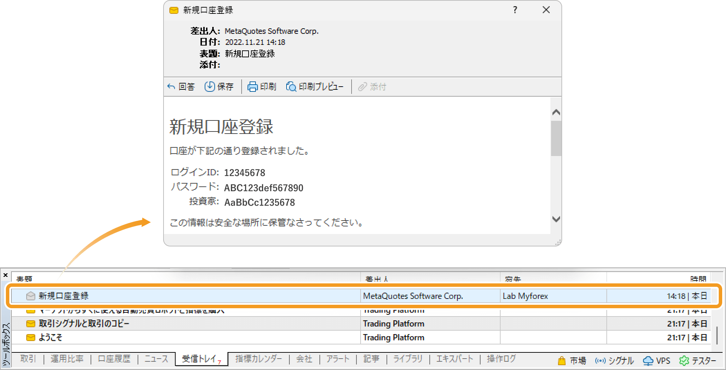Click sender MetaQuotes Software Corp. in inbox row

pos(413,296)
